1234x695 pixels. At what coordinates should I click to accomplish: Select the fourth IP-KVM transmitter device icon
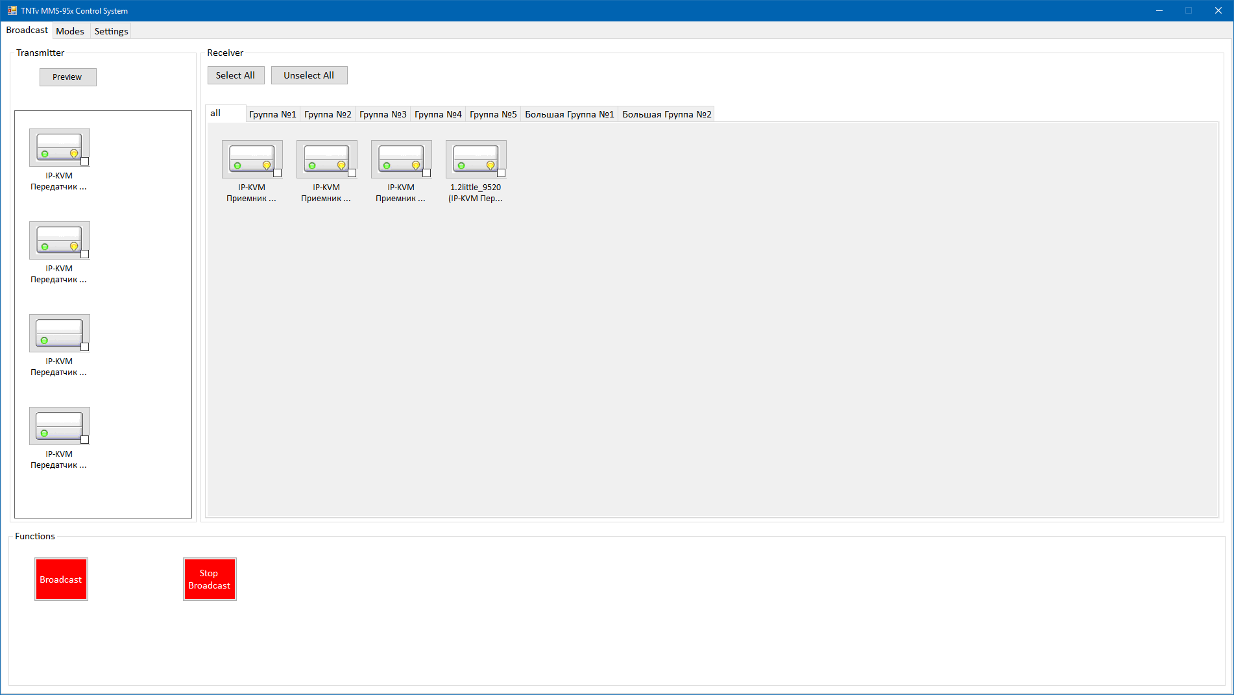(x=59, y=426)
